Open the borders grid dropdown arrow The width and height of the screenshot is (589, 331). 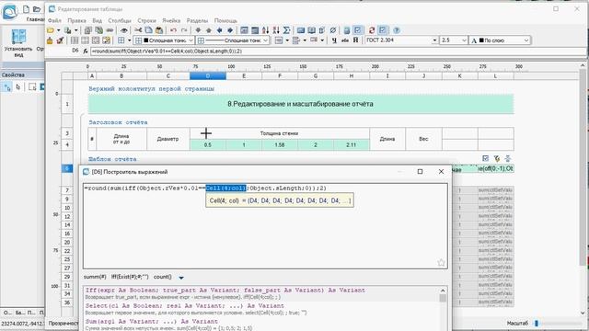[x=129, y=40]
